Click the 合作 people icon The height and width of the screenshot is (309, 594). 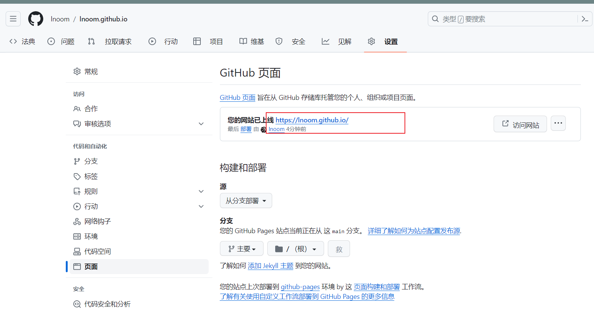point(77,109)
